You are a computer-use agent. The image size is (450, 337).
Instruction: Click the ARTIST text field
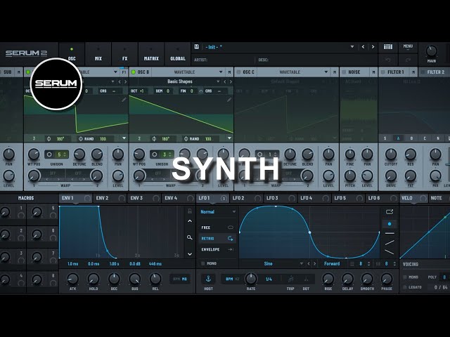224,60
